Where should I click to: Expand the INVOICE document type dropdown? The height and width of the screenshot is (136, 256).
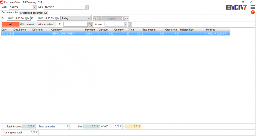pyautogui.click(x=87, y=7)
